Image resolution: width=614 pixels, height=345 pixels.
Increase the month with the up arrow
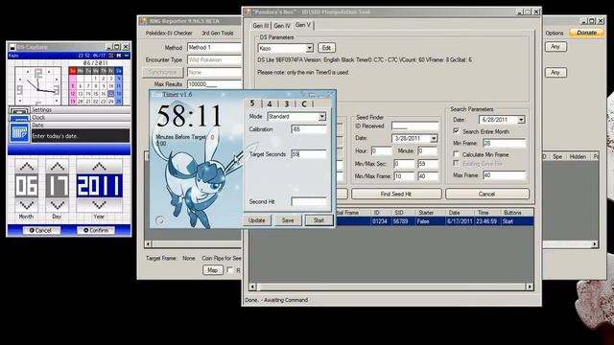pos(27,166)
